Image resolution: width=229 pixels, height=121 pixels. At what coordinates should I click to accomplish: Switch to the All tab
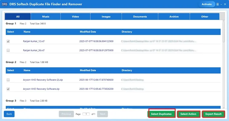coord(18,17)
